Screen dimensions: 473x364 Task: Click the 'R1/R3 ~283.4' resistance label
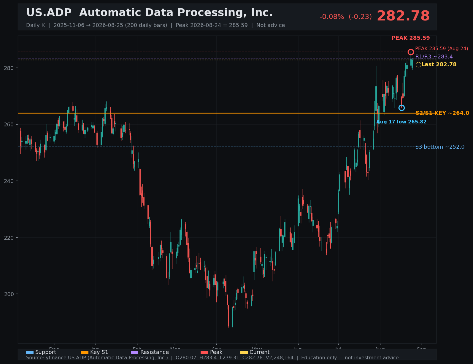click(x=434, y=57)
